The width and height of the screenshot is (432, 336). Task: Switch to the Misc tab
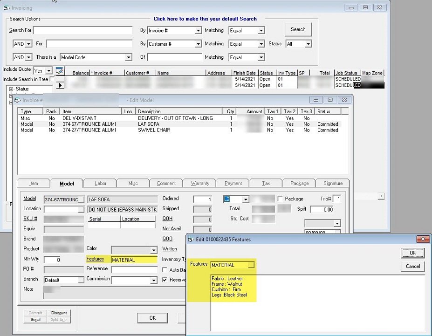[x=133, y=184]
